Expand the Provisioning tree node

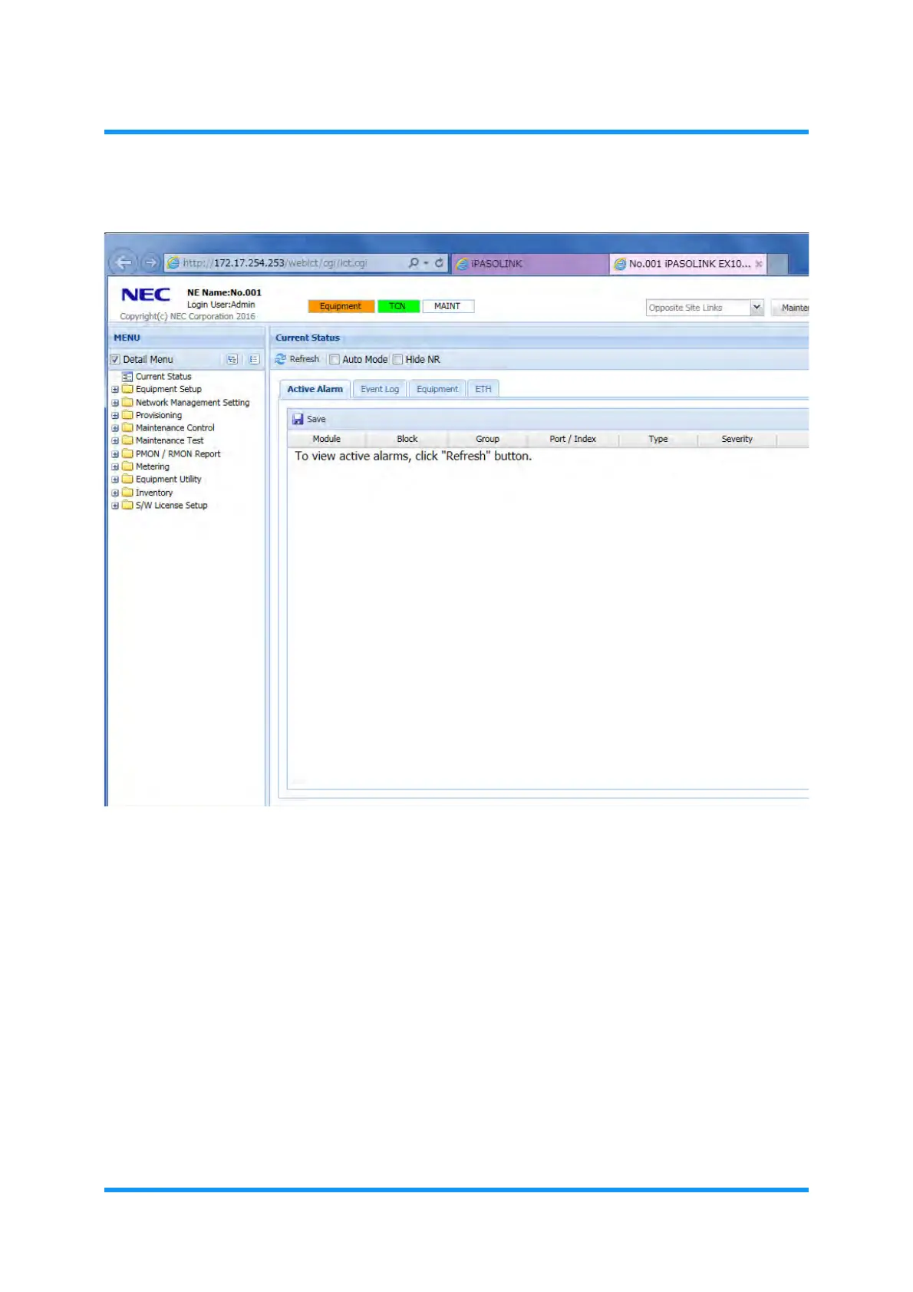click(x=115, y=416)
